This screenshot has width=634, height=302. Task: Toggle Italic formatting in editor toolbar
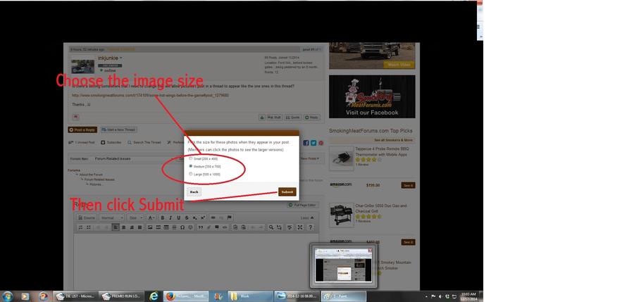(x=170, y=218)
